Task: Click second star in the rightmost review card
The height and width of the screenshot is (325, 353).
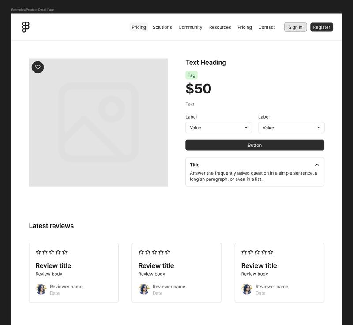Action: 251,252
